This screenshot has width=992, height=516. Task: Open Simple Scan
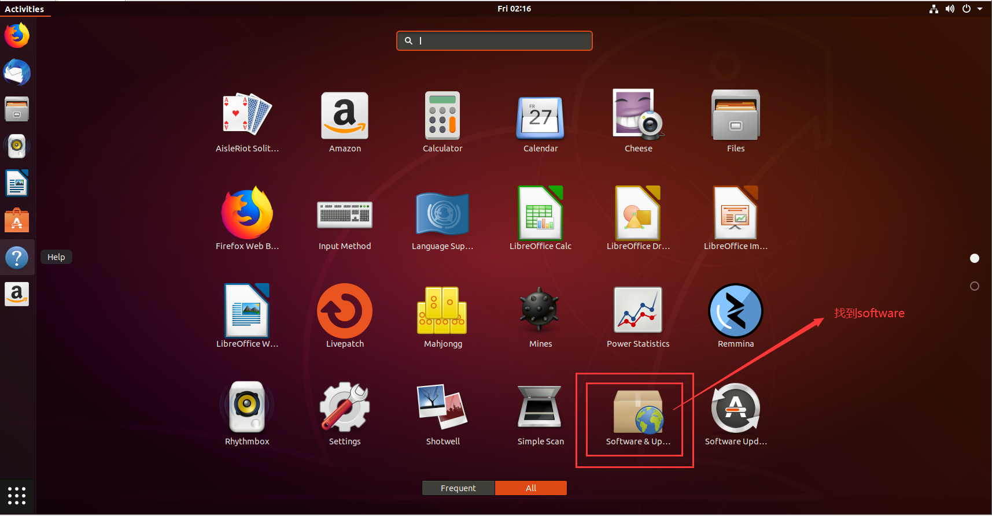click(540, 414)
